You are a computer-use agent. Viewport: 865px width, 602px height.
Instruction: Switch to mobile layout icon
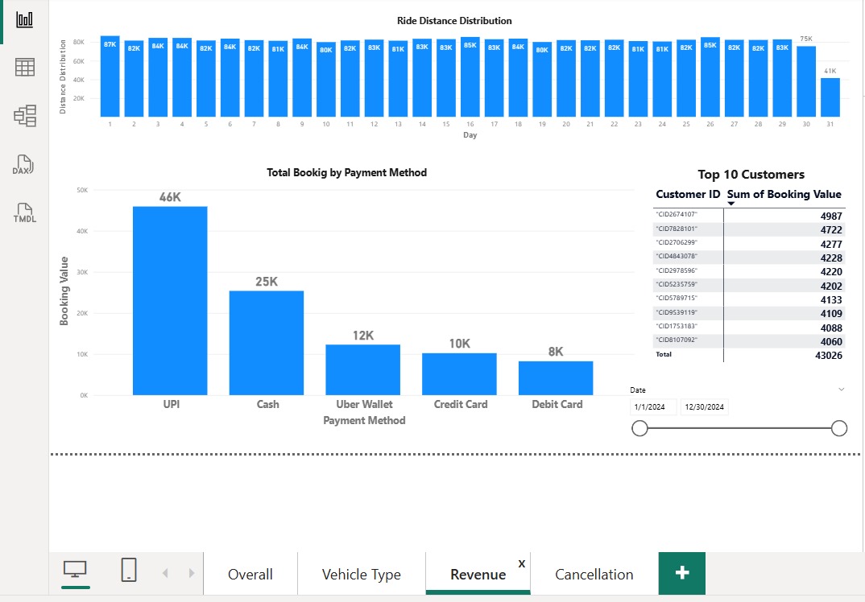tap(129, 570)
